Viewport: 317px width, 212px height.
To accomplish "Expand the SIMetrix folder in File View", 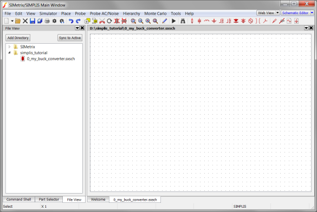I will [x=9, y=47].
